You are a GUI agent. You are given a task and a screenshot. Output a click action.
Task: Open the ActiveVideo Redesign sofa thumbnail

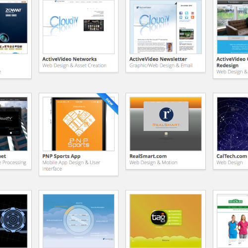(x=233, y=27)
